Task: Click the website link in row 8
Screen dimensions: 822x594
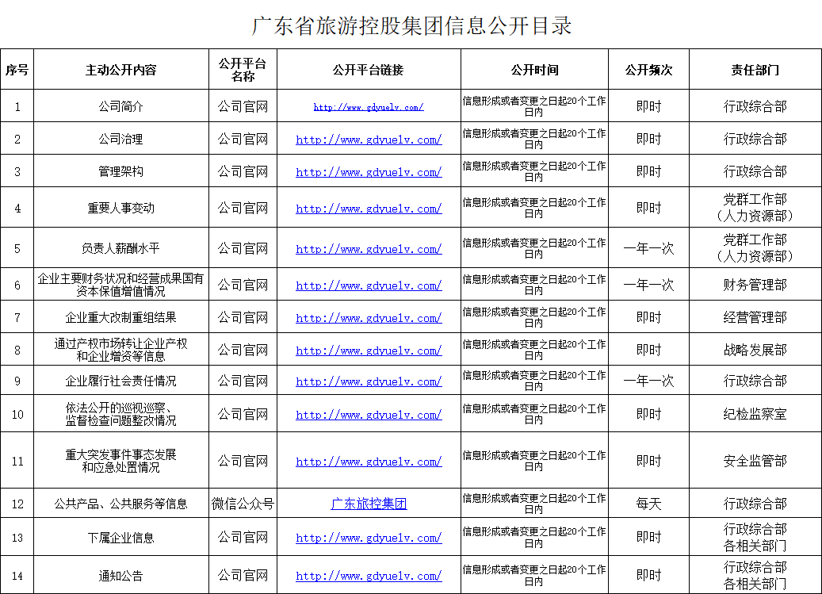Action: coord(369,351)
